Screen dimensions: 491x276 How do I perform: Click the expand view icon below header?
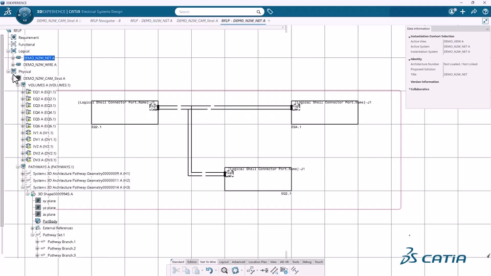tap(485, 21)
